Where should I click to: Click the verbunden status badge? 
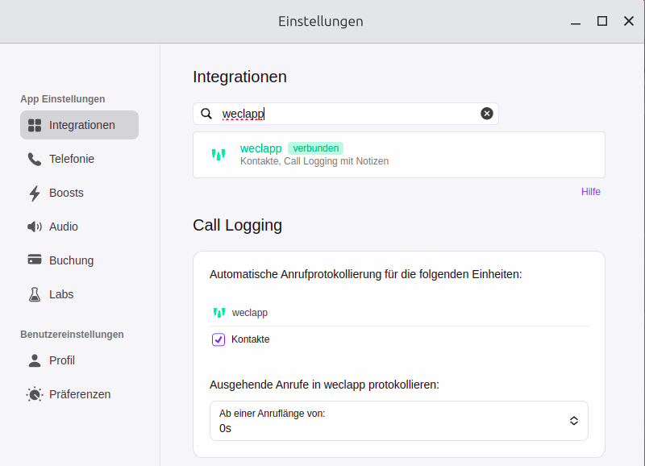315,148
